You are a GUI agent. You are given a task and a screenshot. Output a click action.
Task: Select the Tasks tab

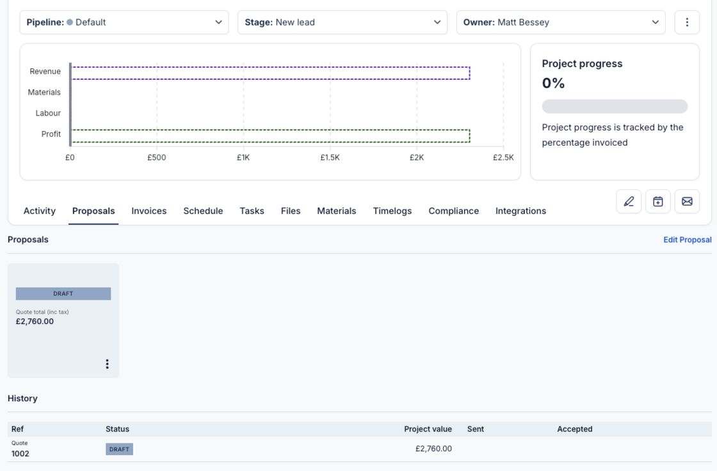coord(252,211)
